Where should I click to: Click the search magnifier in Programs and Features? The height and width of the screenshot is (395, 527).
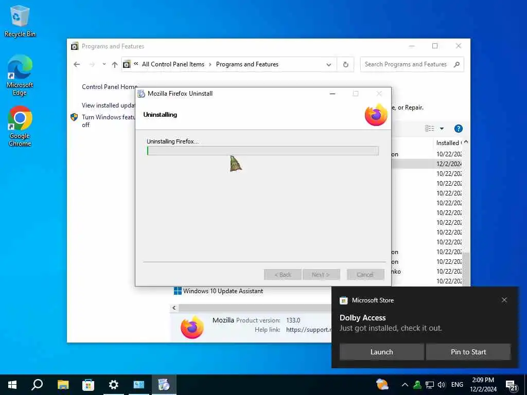click(x=456, y=64)
